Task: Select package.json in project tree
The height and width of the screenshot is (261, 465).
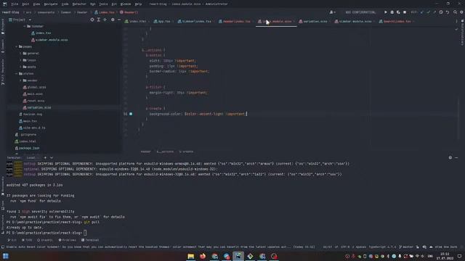Action: pos(28,148)
